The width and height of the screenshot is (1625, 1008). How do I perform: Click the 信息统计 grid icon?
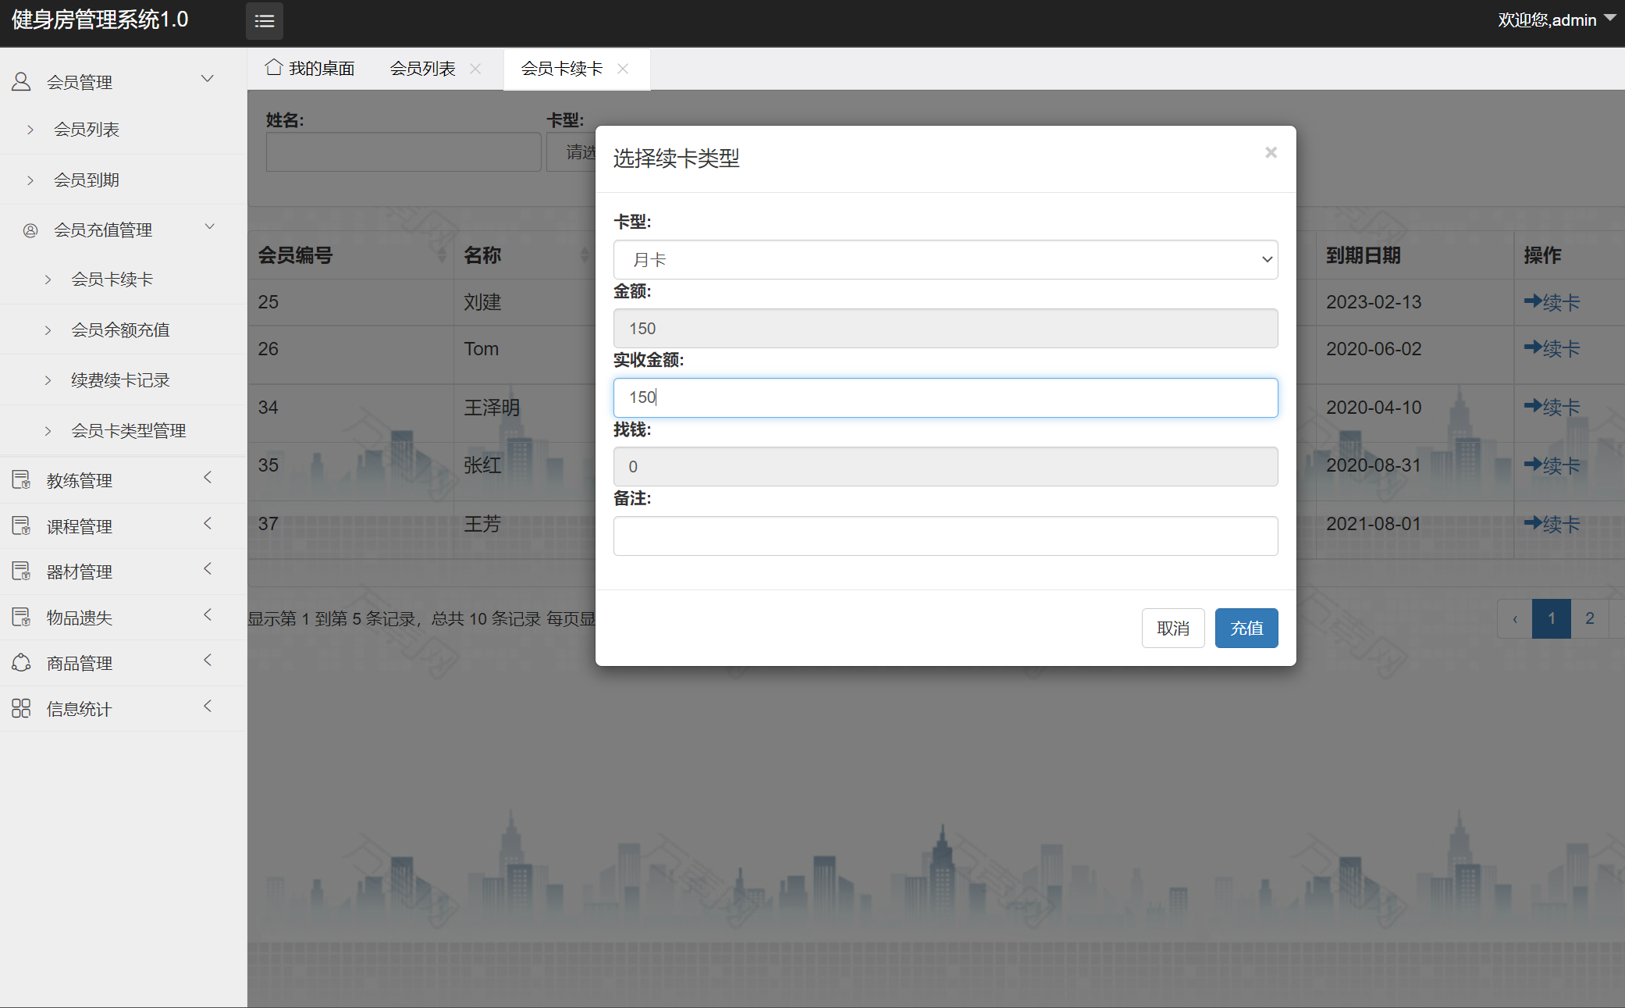[x=21, y=708]
